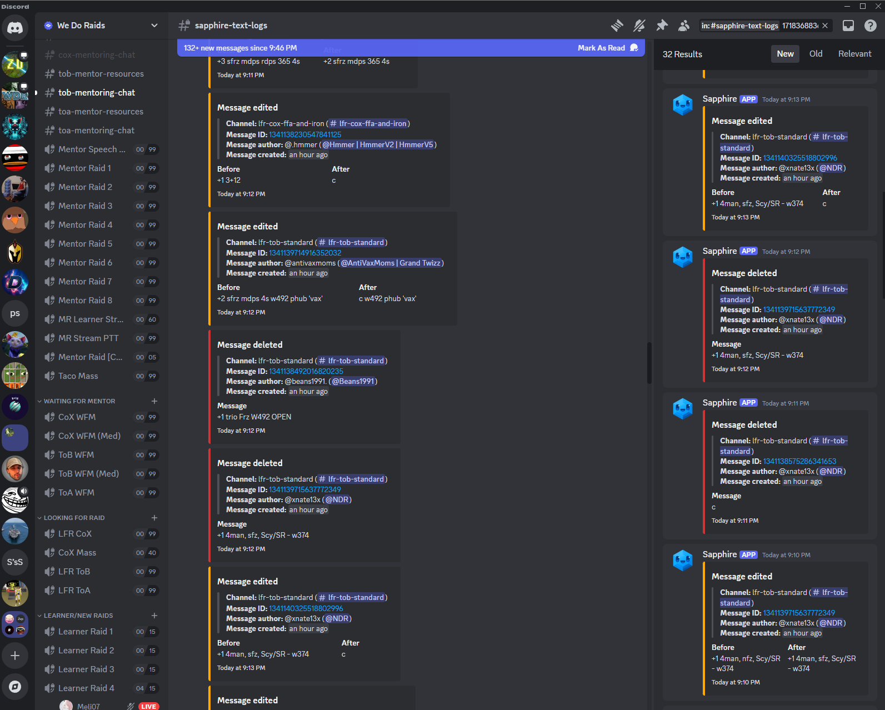Create channel in Looking For Raid category
The width and height of the screenshot is (885, 710).
pos(154,518)
